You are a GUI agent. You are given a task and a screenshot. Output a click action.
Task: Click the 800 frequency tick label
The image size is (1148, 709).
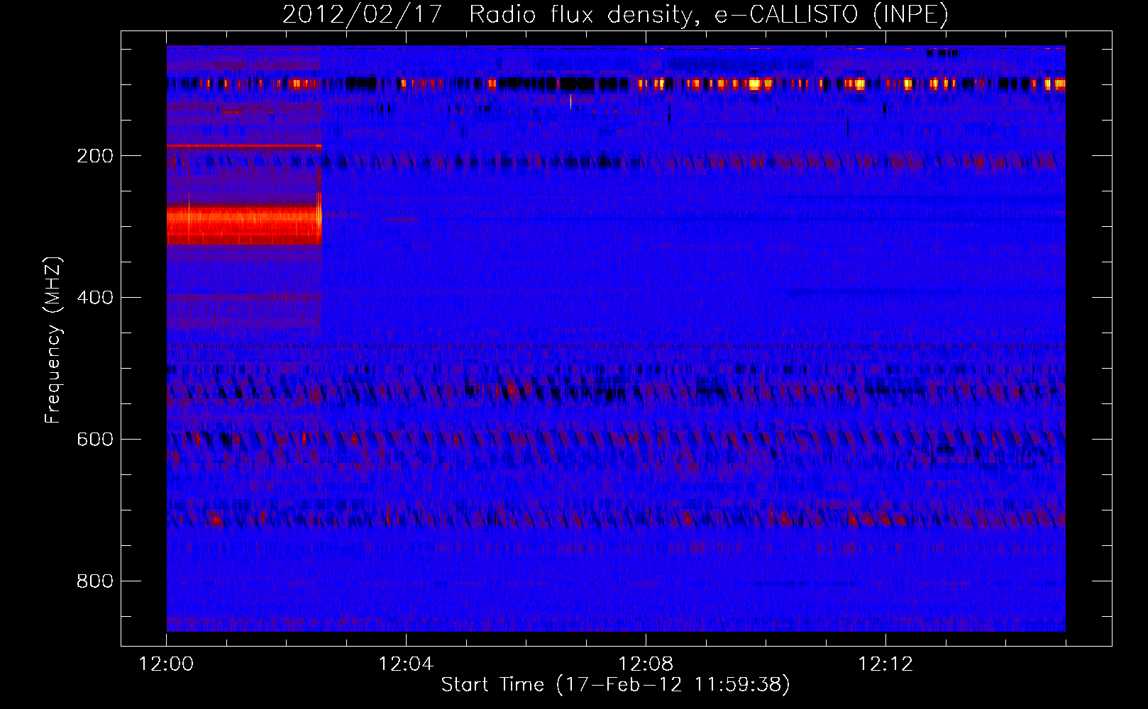coord(95,581)
